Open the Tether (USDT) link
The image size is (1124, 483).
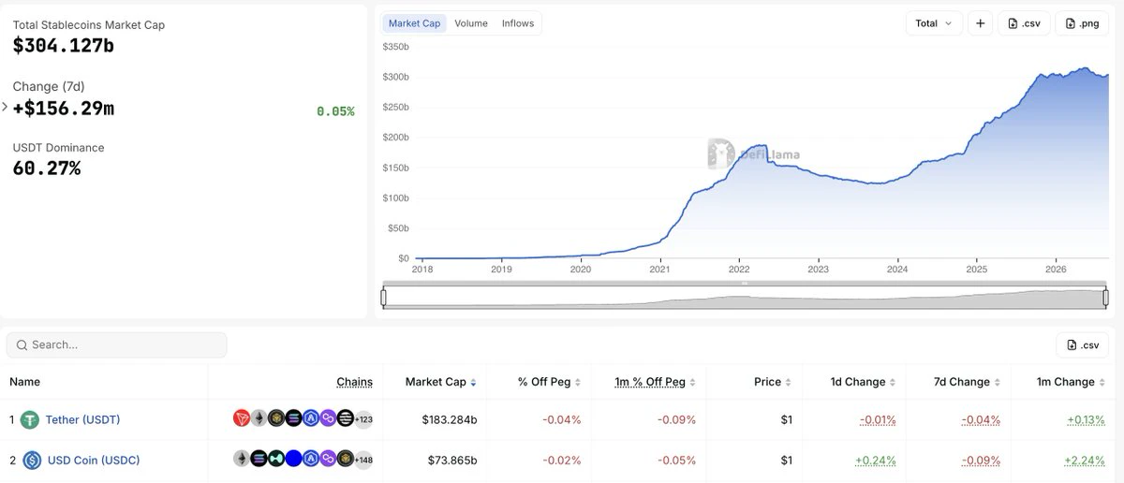pos(82,419)
